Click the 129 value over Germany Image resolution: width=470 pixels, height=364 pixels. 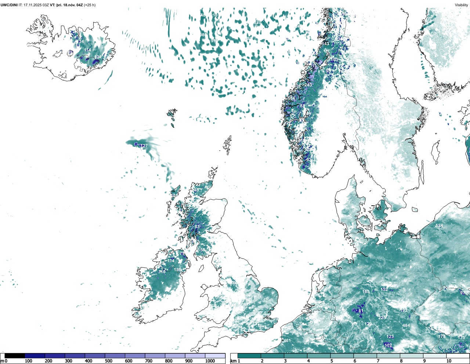[368, 324]
